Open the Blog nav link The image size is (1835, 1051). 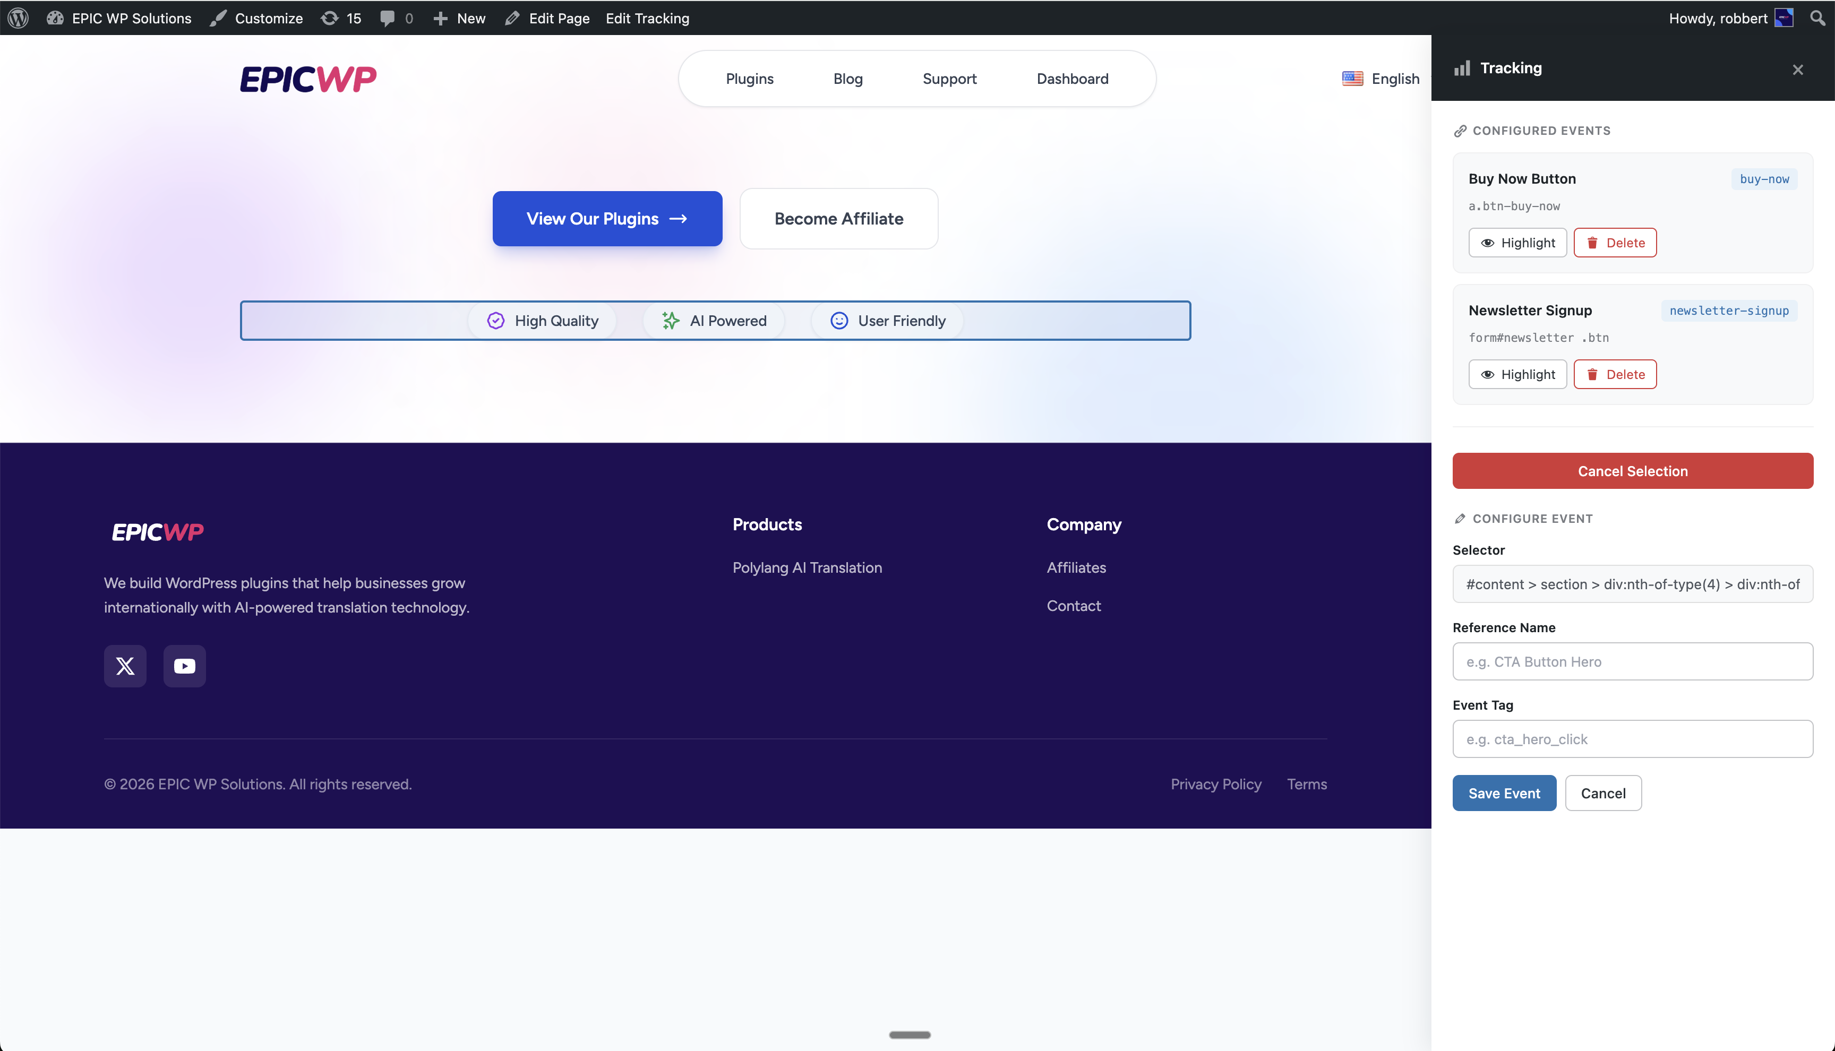click(847, 79)
